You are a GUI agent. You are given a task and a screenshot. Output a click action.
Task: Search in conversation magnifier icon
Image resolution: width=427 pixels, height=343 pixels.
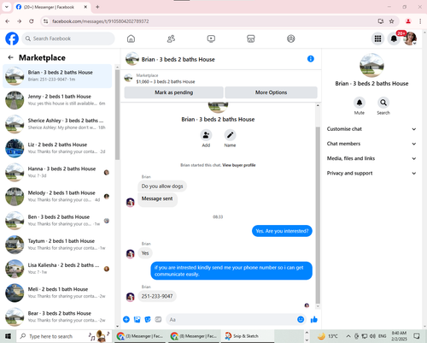coord(383,103)
